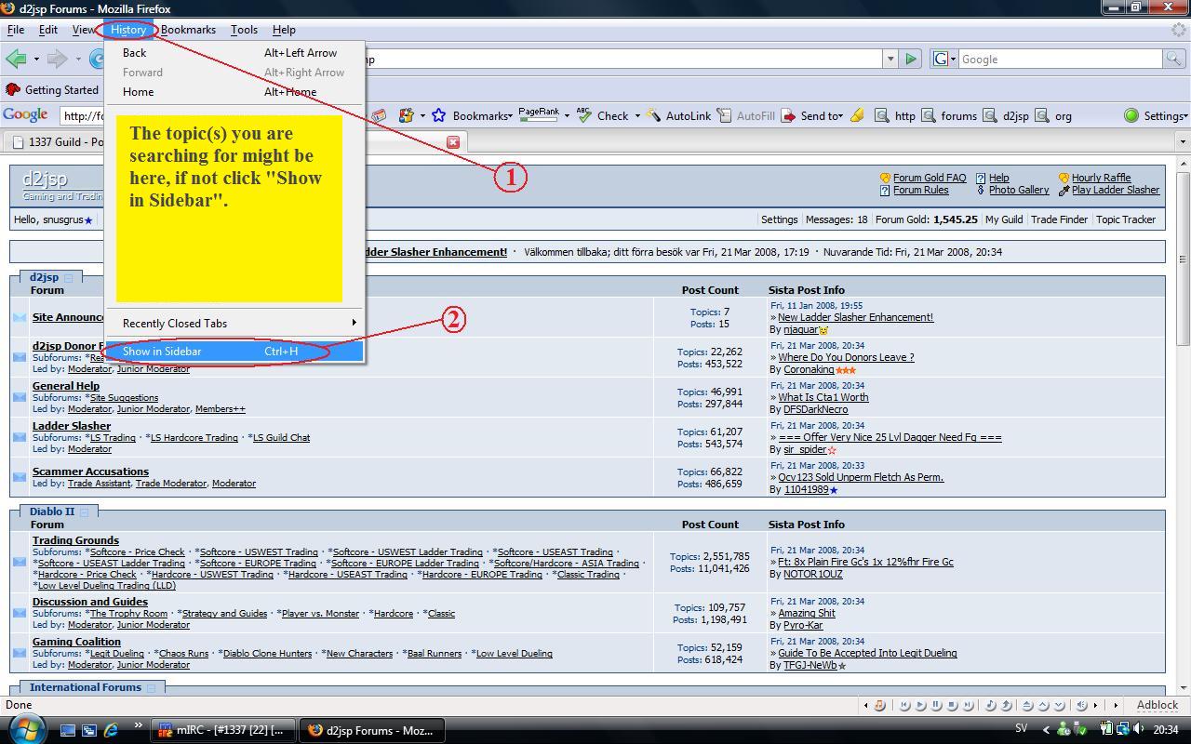
Task: Toggle collapse box next to International Forums
Action: tap(151, 687)
